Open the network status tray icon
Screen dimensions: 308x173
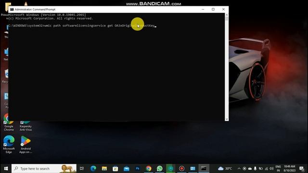[266, 169]
